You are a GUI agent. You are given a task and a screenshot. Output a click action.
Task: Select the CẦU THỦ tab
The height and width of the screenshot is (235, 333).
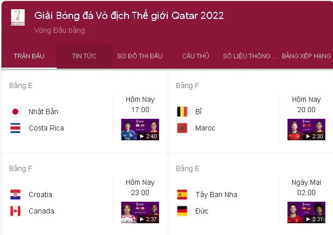pyautogui.click(x=195, y=56)
